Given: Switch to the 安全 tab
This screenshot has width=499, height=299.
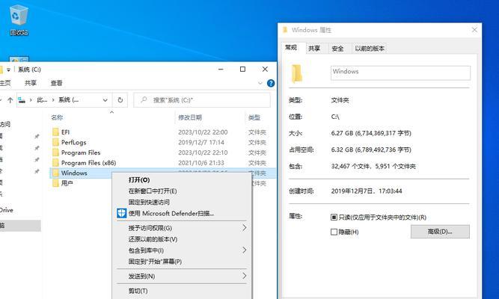Looking at the screenshot, I should [x=337, y=49].
